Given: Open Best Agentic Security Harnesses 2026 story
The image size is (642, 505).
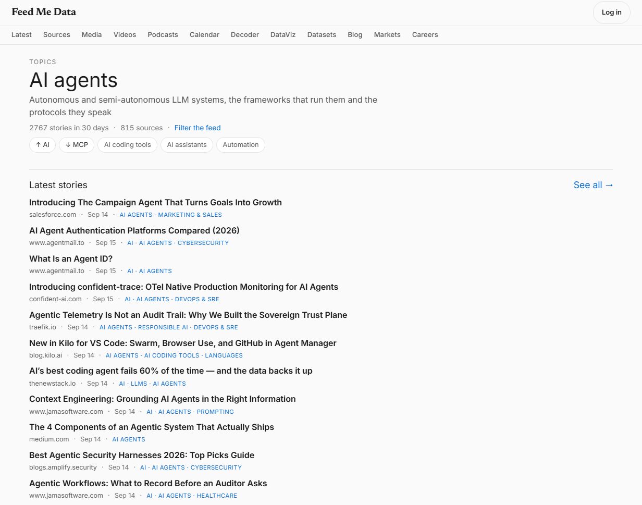Looking at the screenshot, I should (x=142, y=455).
